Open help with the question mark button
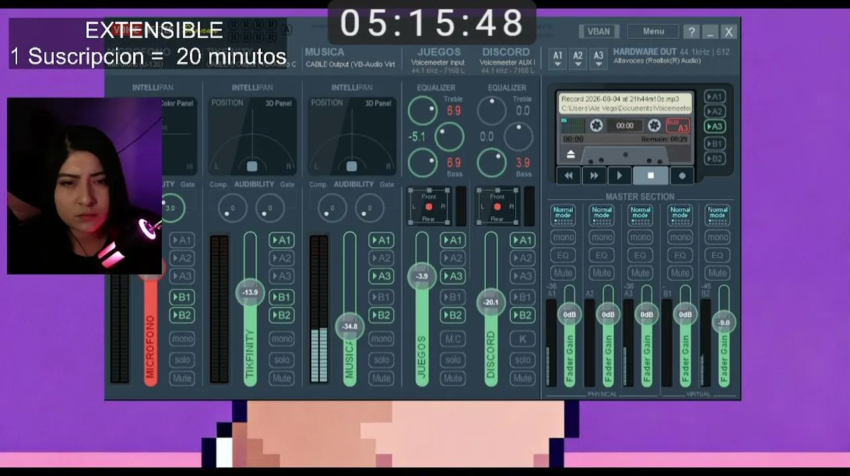 coord(691,32)
